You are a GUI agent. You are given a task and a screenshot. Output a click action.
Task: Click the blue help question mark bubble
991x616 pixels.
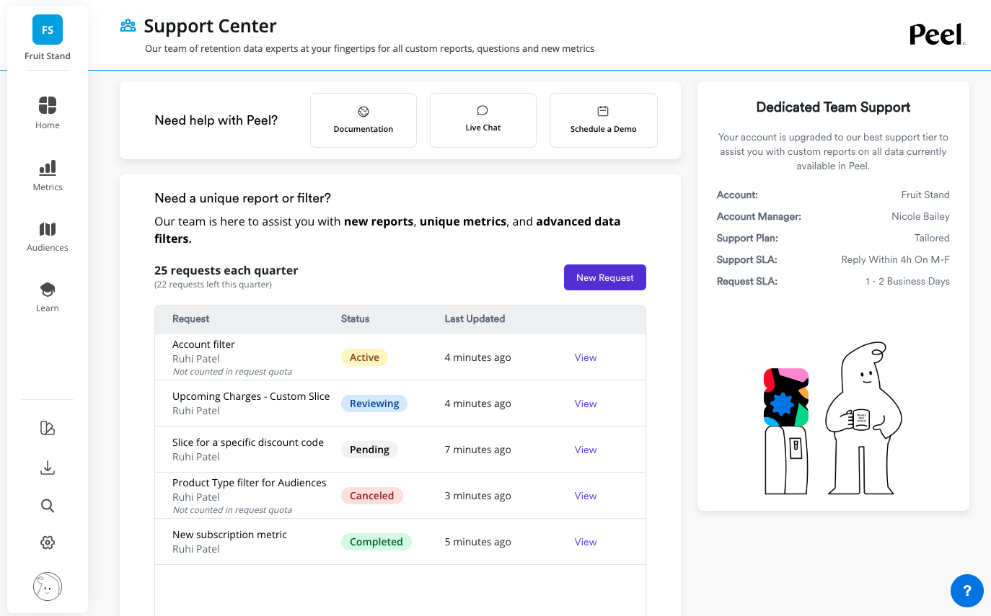(966, 591)
